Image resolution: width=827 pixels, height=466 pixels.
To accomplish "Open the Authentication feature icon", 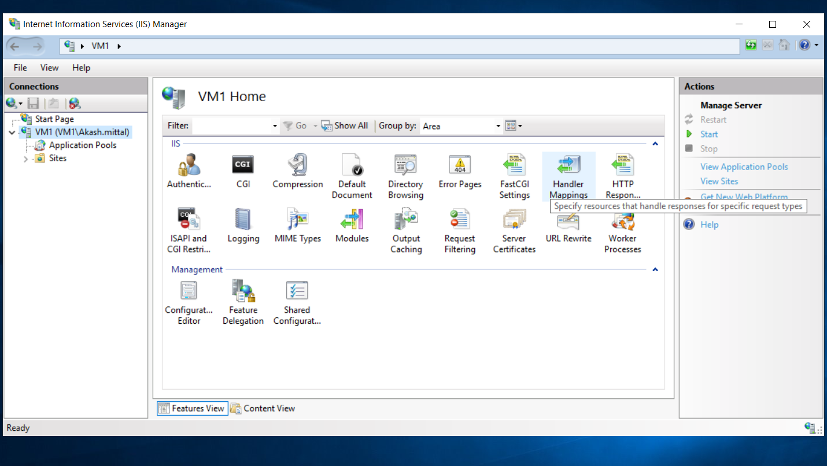I will pos(189,172).
